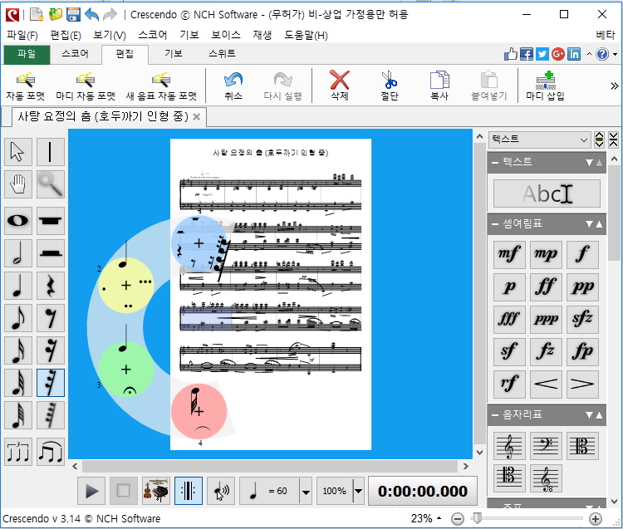Image resolution: width=623 pixels, height=529 pixels.
Task: Select the quarter note tool
Action: pyautogui.click(x=18, y=286)
